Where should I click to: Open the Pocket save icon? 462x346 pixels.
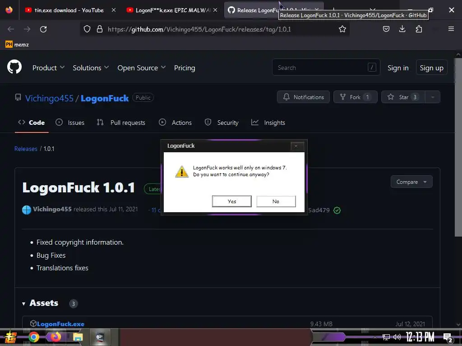pos(386,29)
